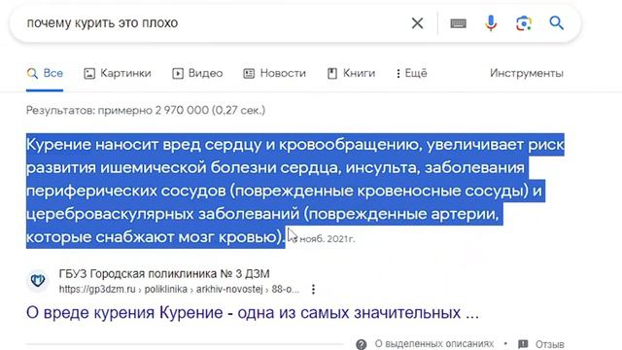Switch to the Новости tab
Viewport: 622px width, 350px height.
274,74
